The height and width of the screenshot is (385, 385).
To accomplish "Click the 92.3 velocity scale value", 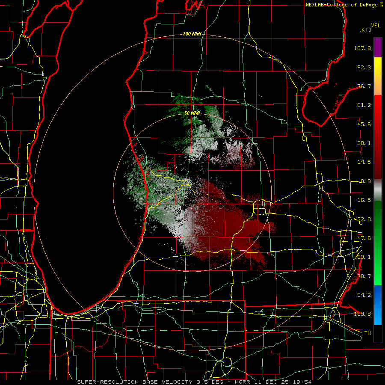I will [x=364, y=67].
